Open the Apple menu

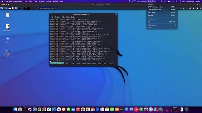point(3,1)
